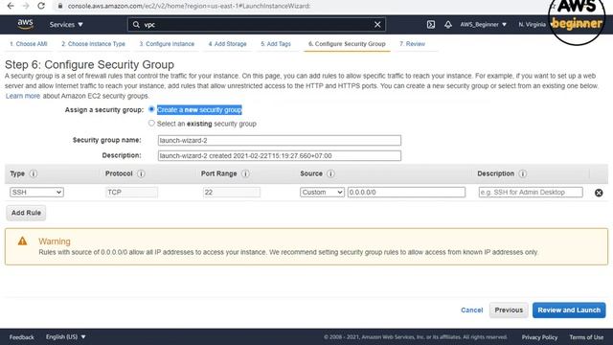Go to 1. Choose AMI step

point(29,44)
